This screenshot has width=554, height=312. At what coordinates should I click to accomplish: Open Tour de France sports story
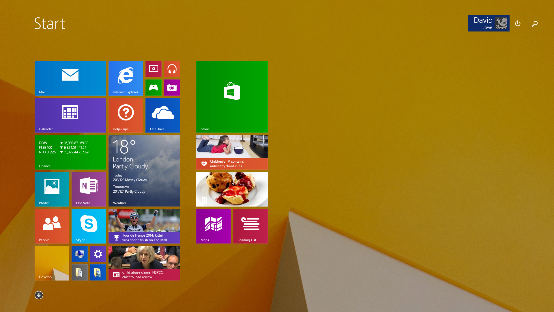[144, 226]
